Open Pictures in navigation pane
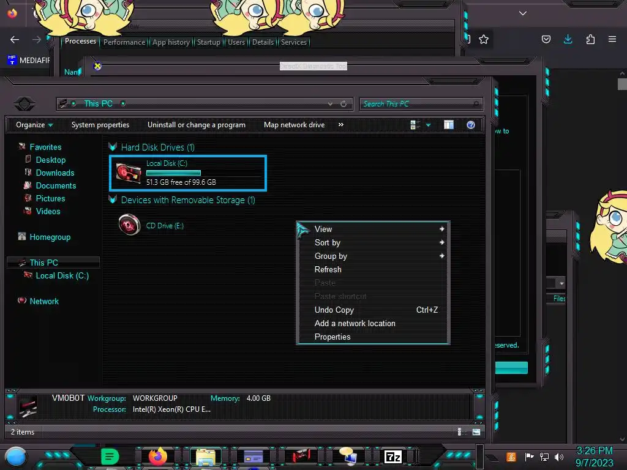 [50, 198]
